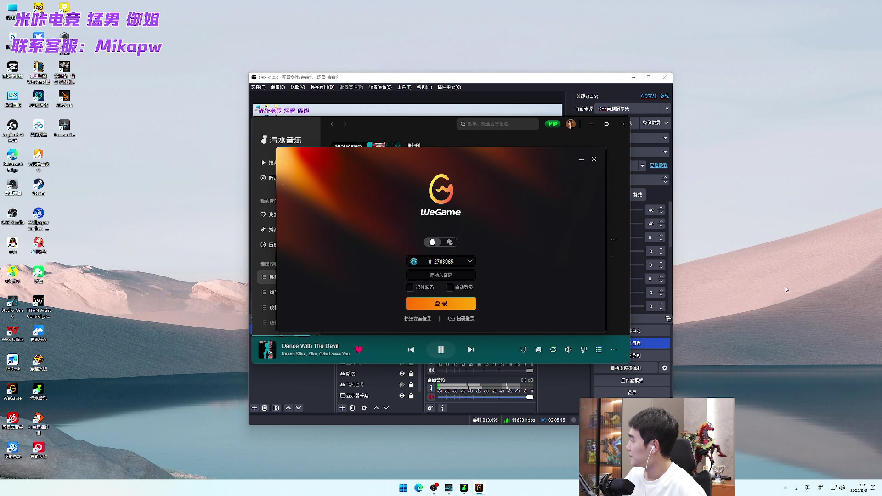Focus the WeGame password field
882x496 pixels.
click(x=441, y=275)
